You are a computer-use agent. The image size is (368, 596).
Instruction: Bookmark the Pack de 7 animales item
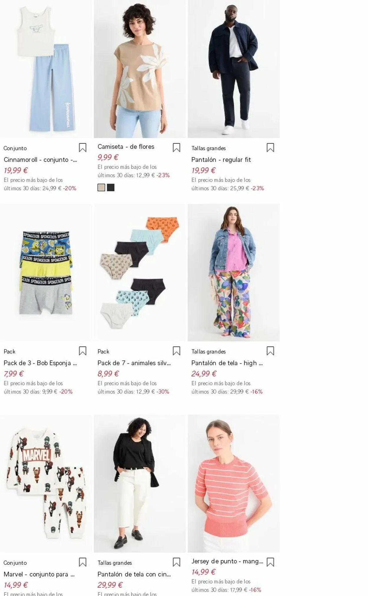tap(176, 351)
